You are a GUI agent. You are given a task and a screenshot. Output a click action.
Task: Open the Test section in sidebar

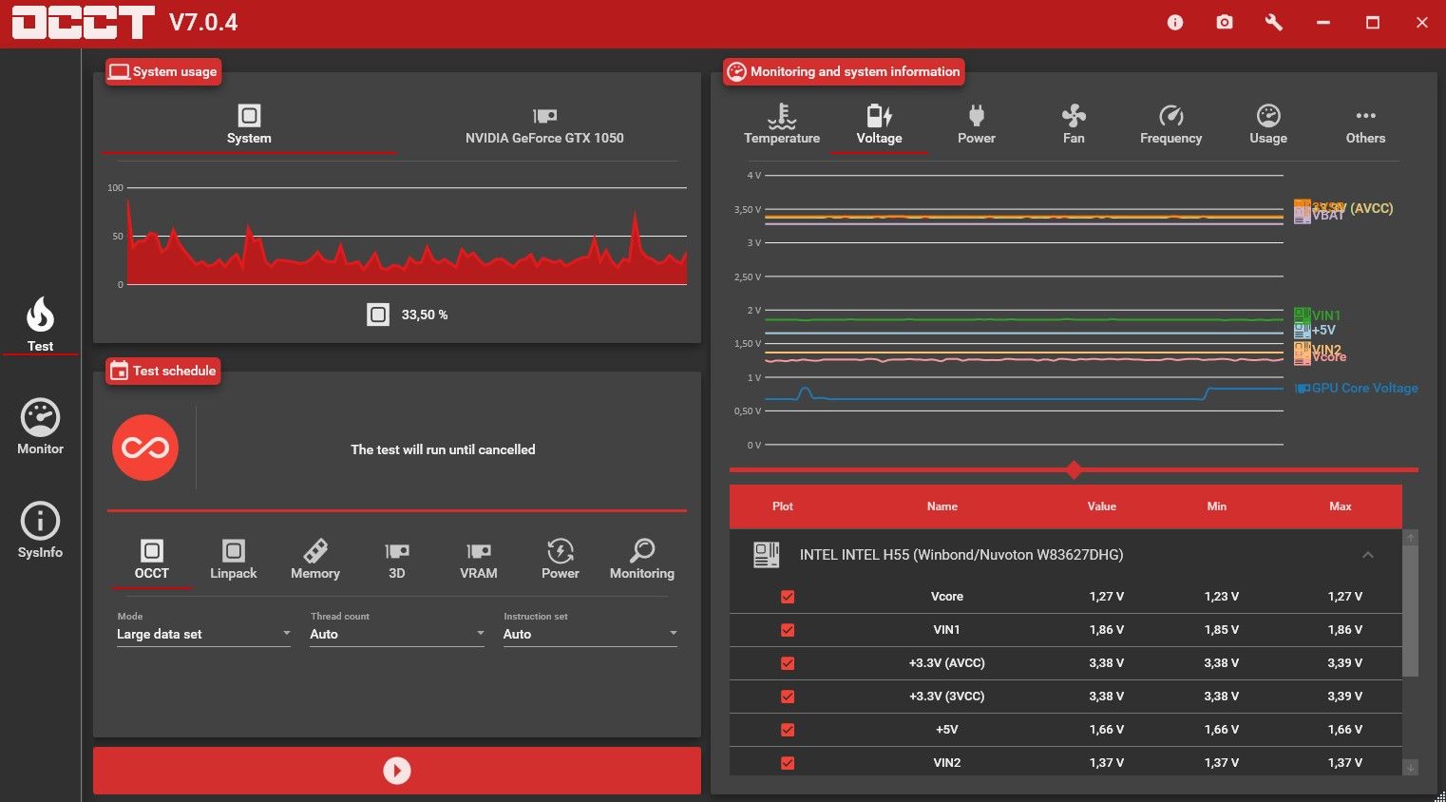click(40, 325)
